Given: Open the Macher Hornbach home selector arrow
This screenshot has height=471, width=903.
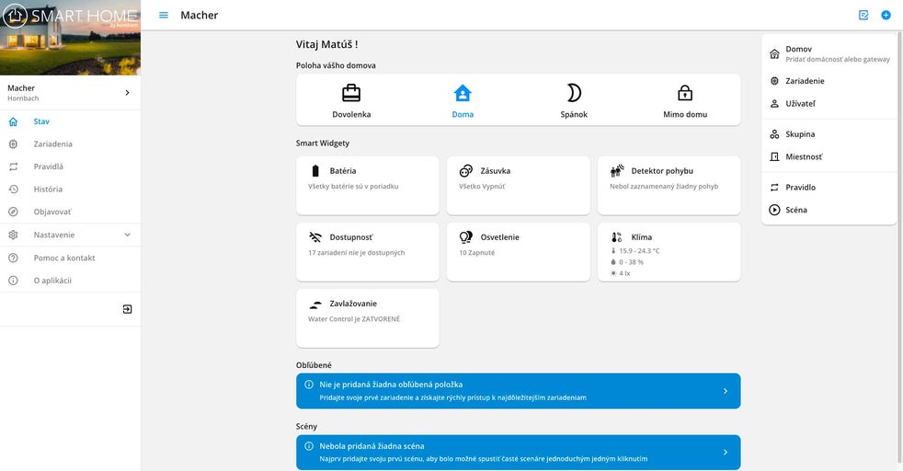Looking at the screenshot, I should 127,93.
